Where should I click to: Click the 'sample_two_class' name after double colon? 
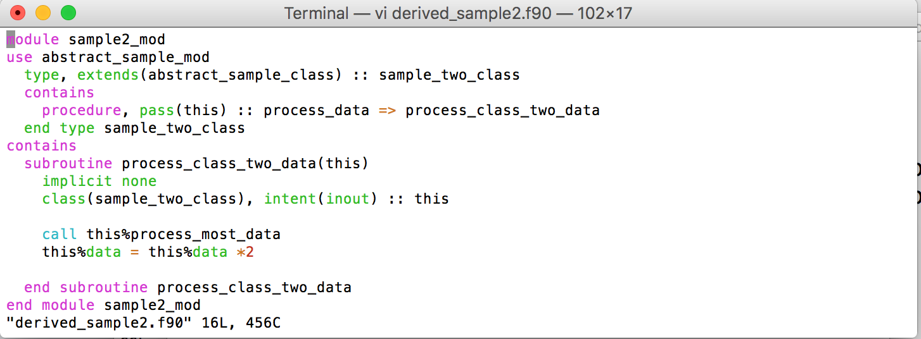[x=449, y=75]
